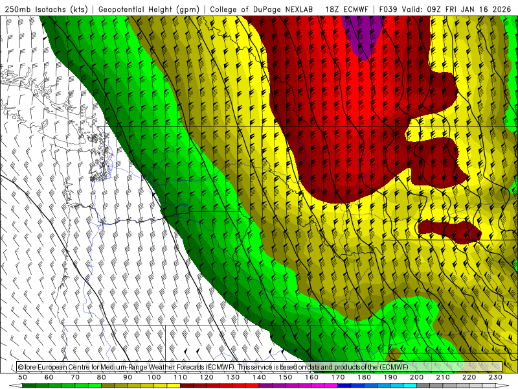This screenshot has height=389, width=518.
Task: Click the 60 value on the color scale
Action: tap(49, 377)
